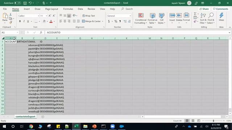Click the Copy icon in Clipboard group
This screenshot has height=130, width=232.
tap(11, 18)
